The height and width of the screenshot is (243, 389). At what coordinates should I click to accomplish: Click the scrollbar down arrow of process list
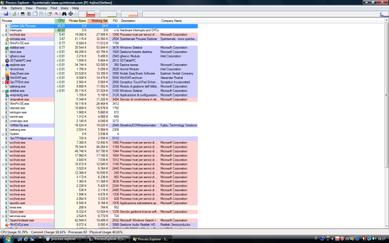coord(386,226)
